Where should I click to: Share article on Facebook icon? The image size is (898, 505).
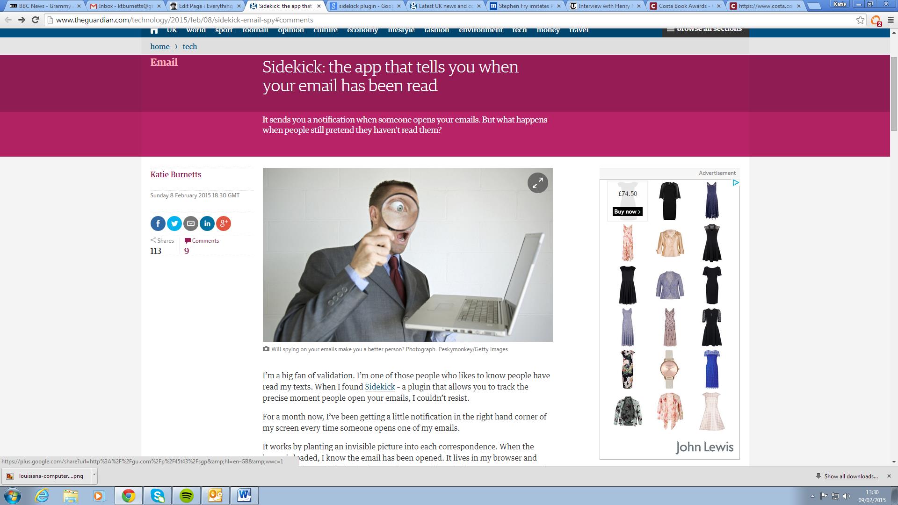tap(158, 224)
